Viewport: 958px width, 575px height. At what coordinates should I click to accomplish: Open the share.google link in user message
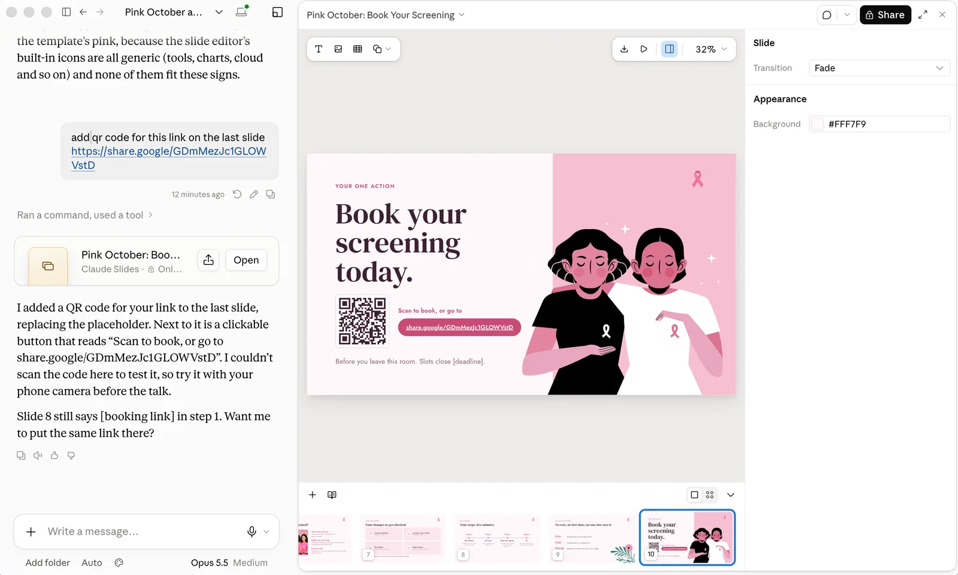click(168, 158)
